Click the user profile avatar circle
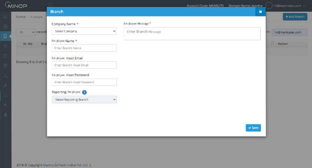 tap(269, 6)
